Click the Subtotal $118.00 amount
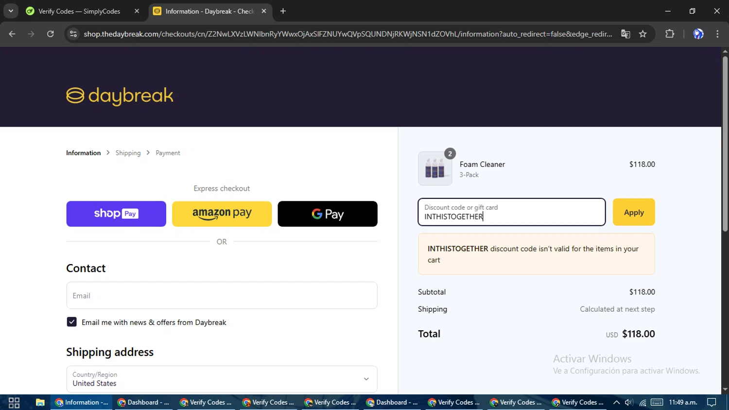Screen dimensions: 729x410 (x=642, y=292)
